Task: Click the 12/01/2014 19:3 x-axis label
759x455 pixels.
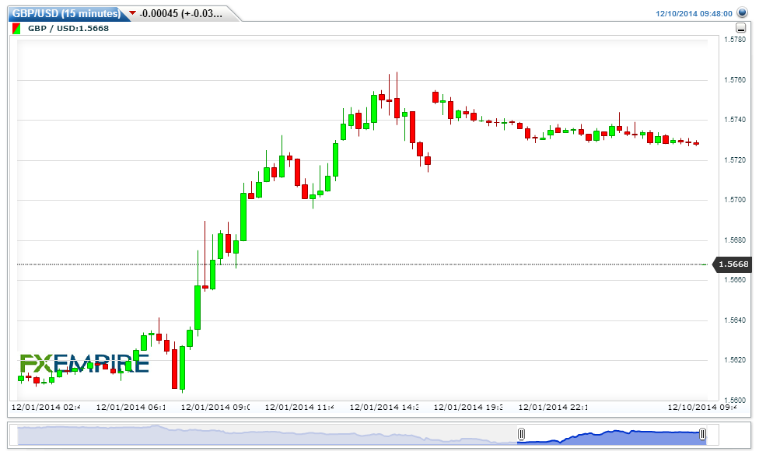Action: coord(468,407)
